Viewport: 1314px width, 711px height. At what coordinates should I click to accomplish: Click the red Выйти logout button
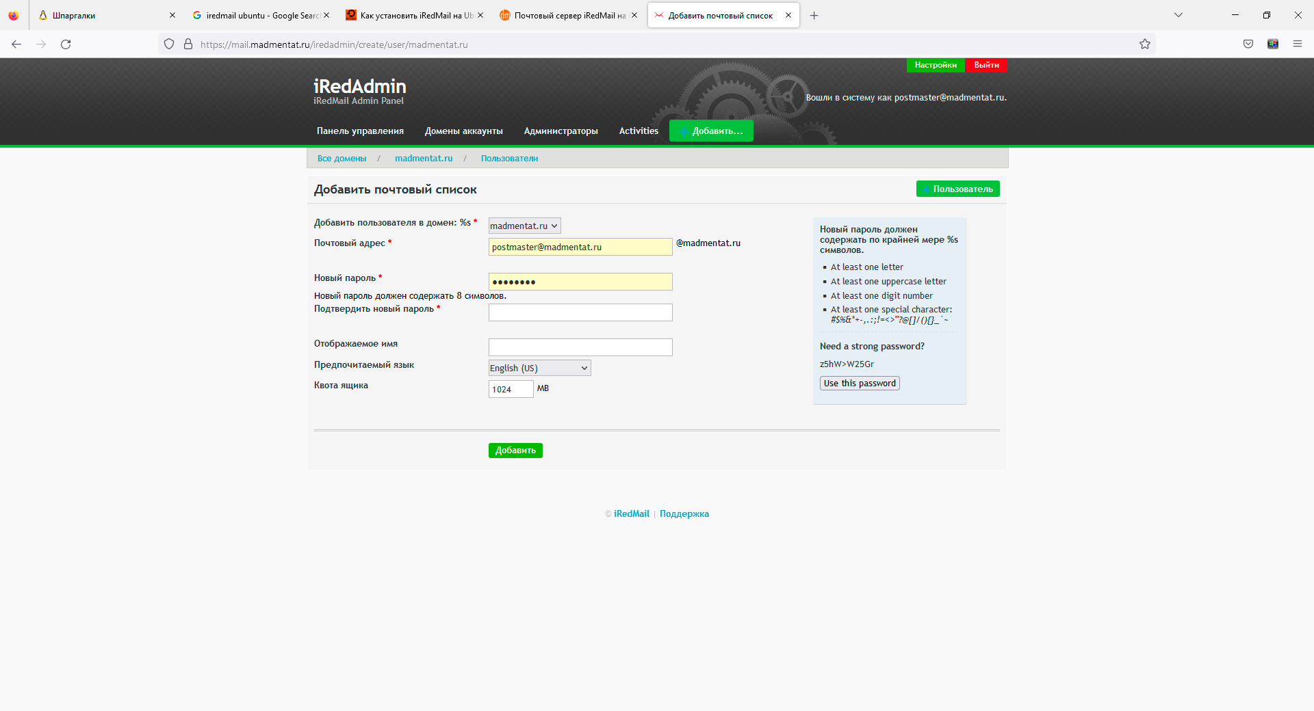[986, 65]
